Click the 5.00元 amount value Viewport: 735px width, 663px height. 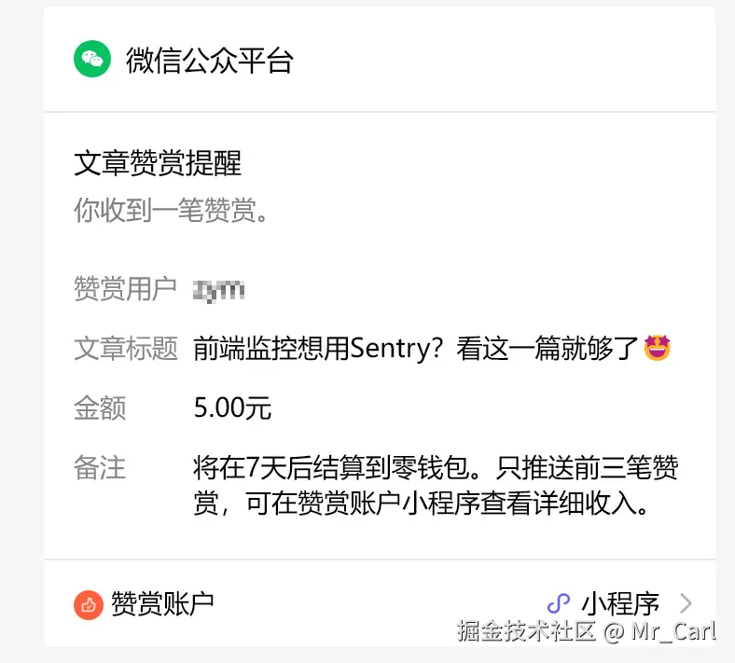pyautogui.click(x=232, y=407)
